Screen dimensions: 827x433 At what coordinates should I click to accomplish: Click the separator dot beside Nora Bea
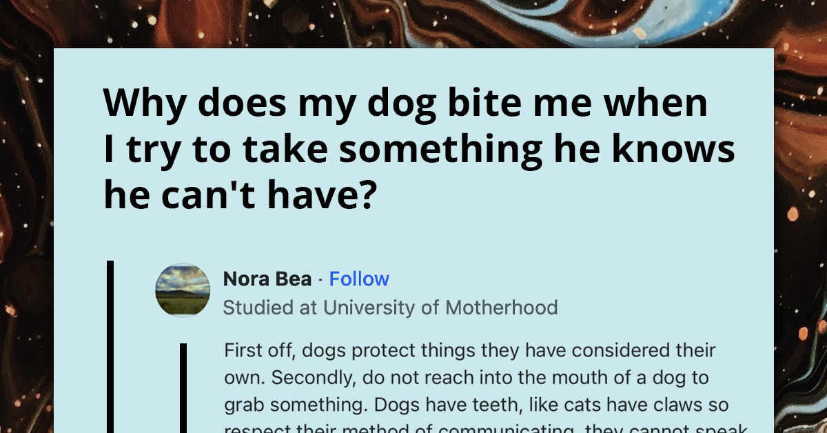[x=319, y=279]
